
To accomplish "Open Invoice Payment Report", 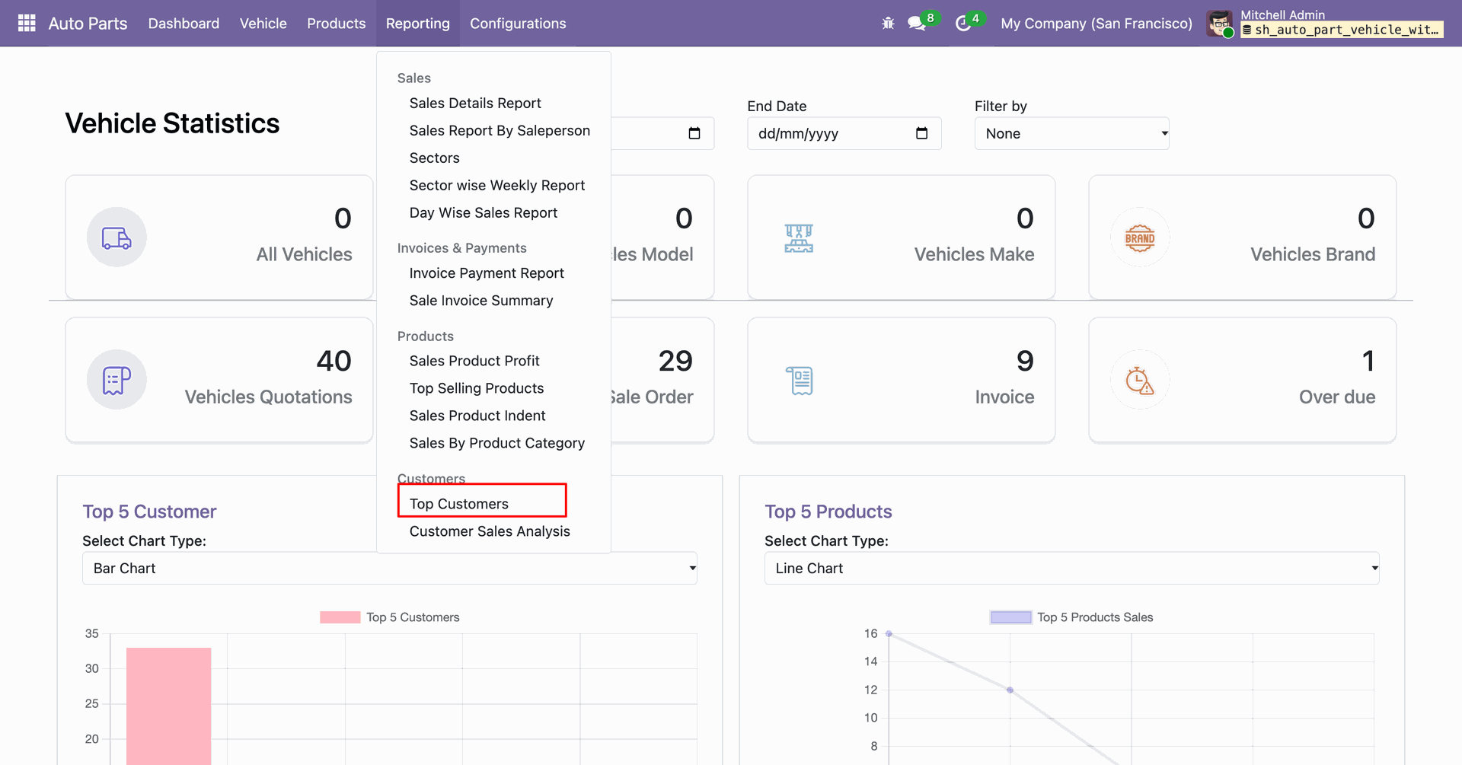I will click(487, 273).
